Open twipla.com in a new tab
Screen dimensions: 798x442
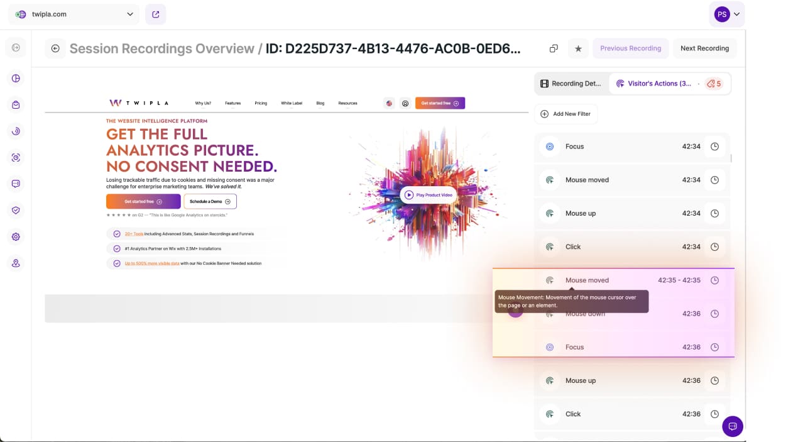point(155,14)
